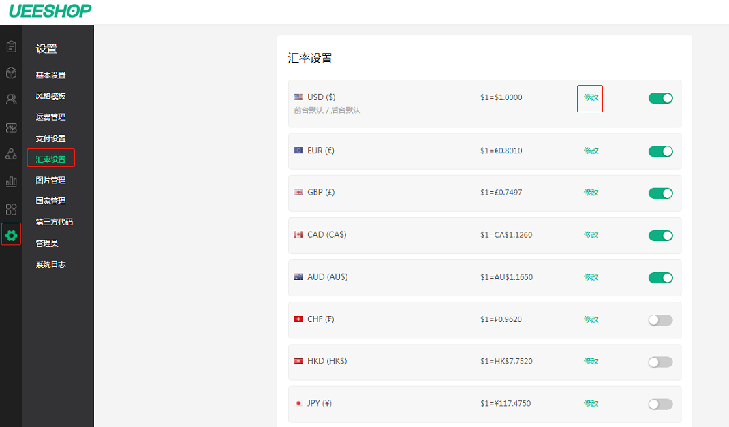Viewport: 729px width, 427px height.
Task: Click 修改 for the USD rate
Action: (591, 97)
